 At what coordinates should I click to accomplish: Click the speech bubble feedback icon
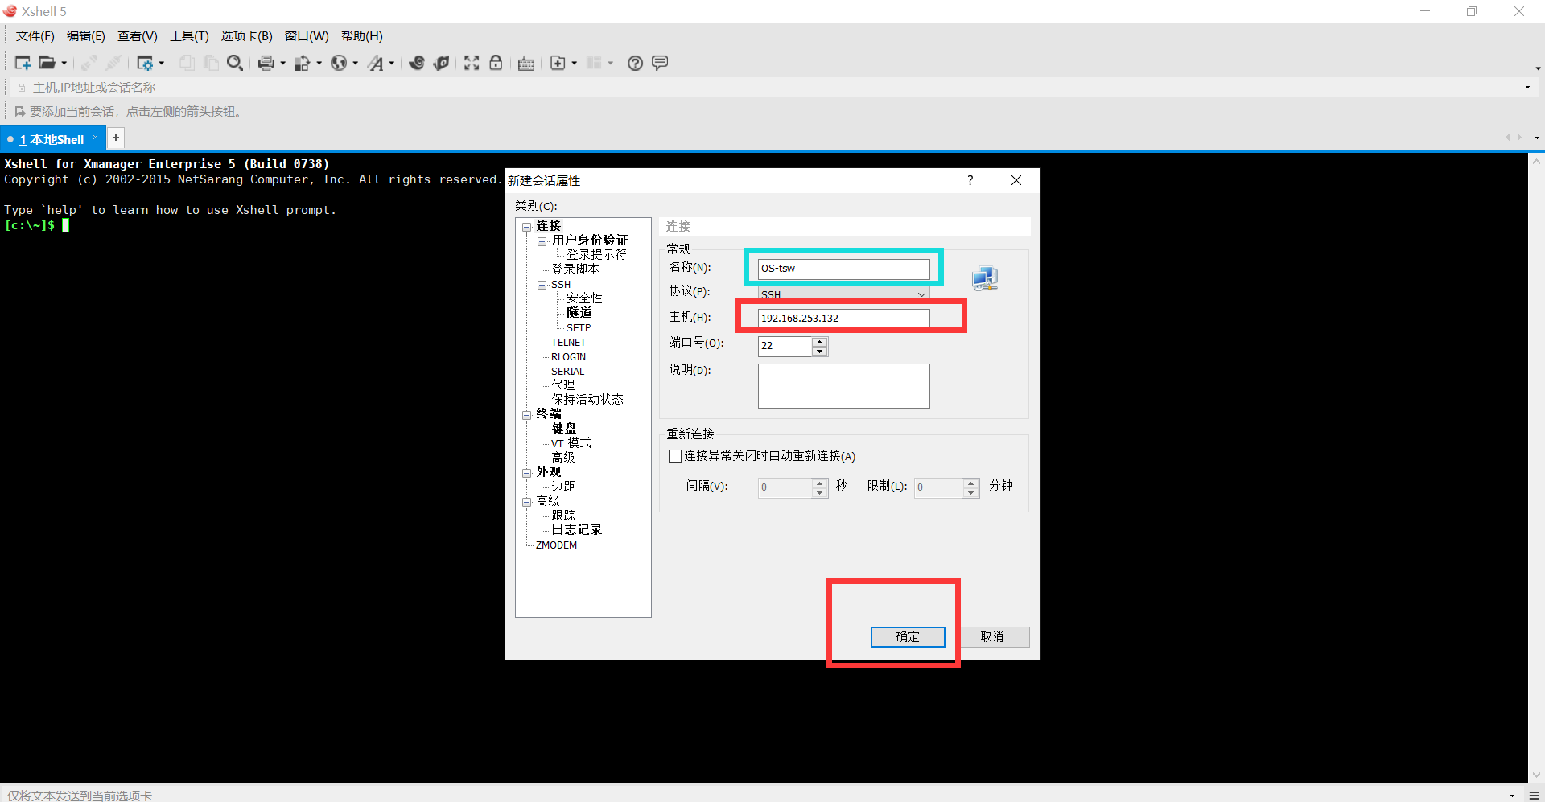(x=660, y=63)
